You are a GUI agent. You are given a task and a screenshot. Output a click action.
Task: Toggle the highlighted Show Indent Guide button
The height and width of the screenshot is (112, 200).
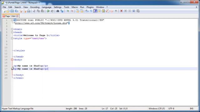point(95,11)
